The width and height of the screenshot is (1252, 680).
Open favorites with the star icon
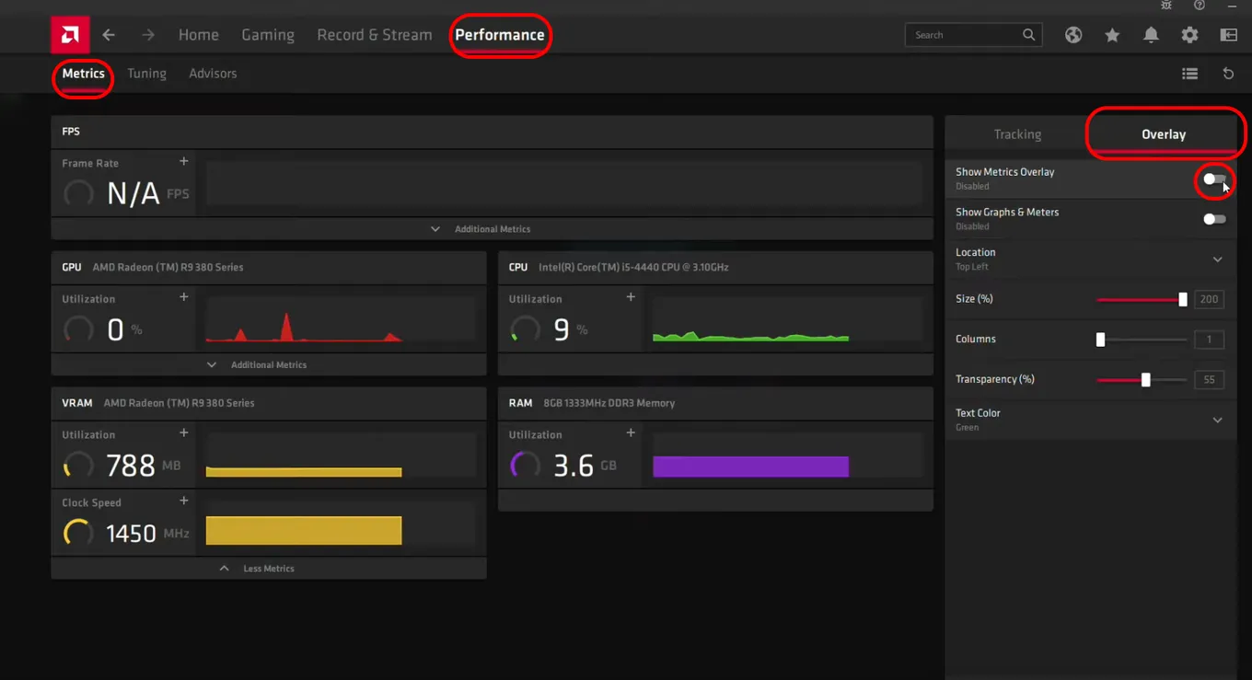[1112, 35]
